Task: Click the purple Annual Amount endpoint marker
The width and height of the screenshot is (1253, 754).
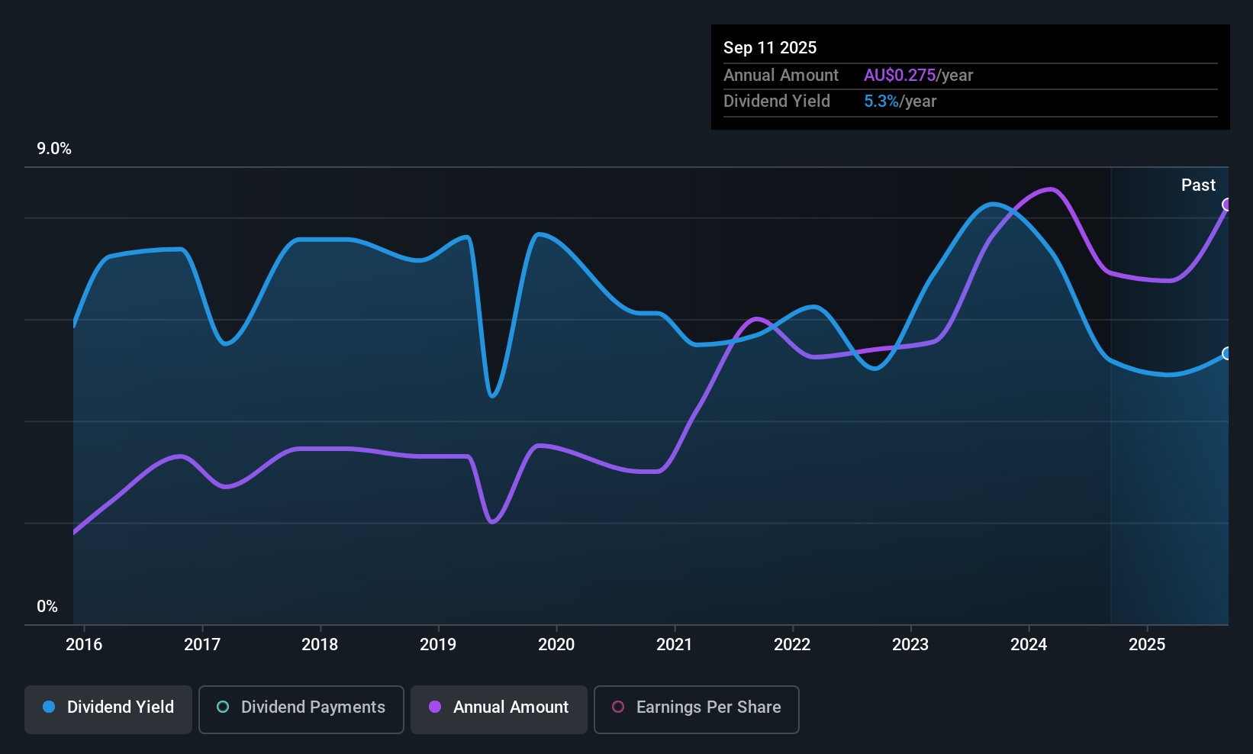Action: coord(1227,205)
